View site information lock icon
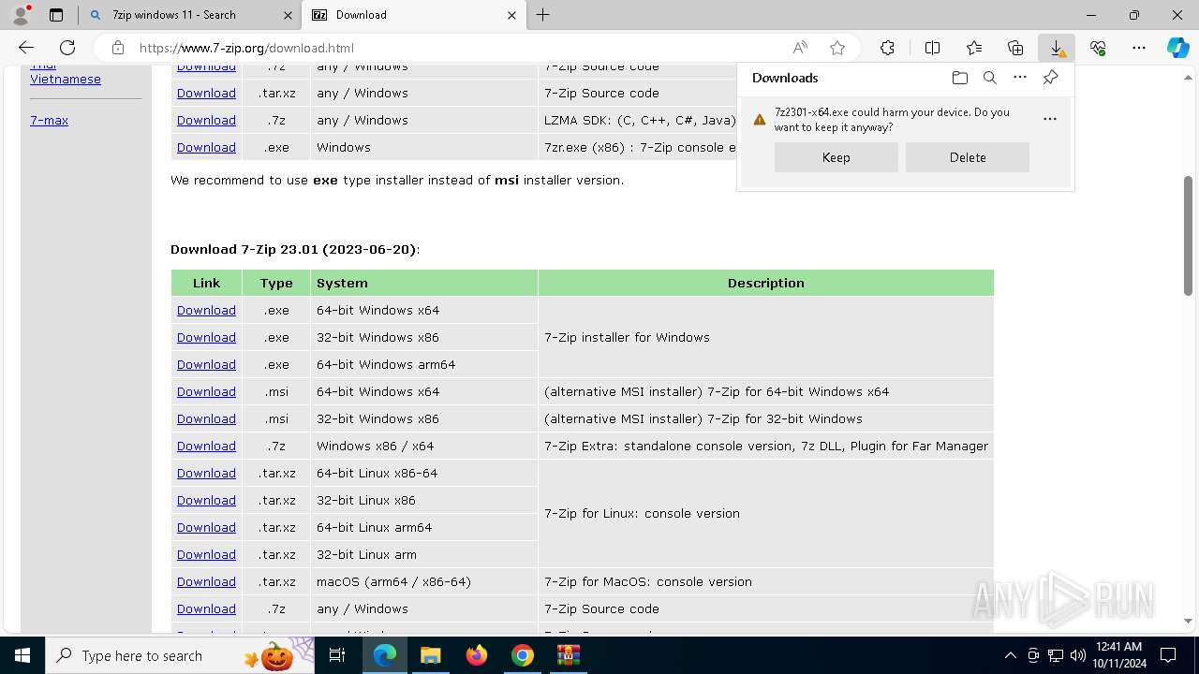This screenshot has width=1199, height=674. tap(117, 48)
